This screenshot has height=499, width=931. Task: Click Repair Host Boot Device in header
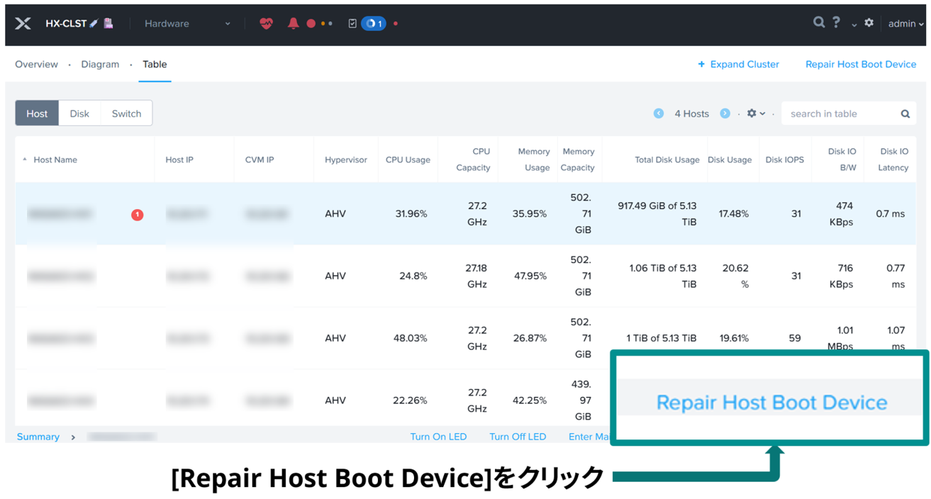click(860, 65)
